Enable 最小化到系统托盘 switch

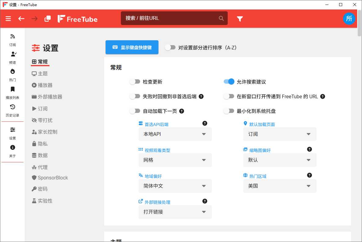pyautogui.click(x=229, y=111)
